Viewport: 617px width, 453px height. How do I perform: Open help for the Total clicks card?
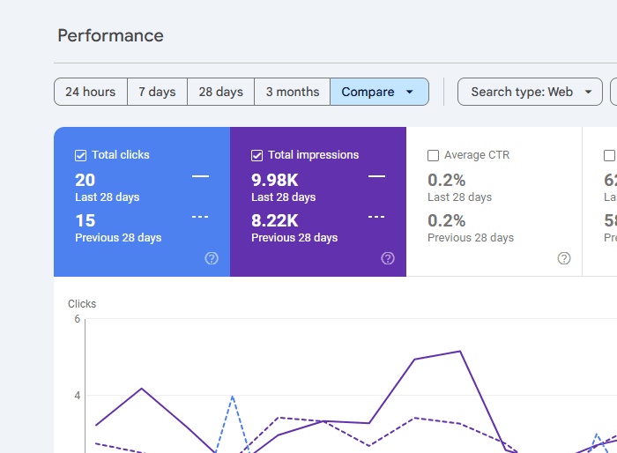pyautogui.click(x=212, y=258)
